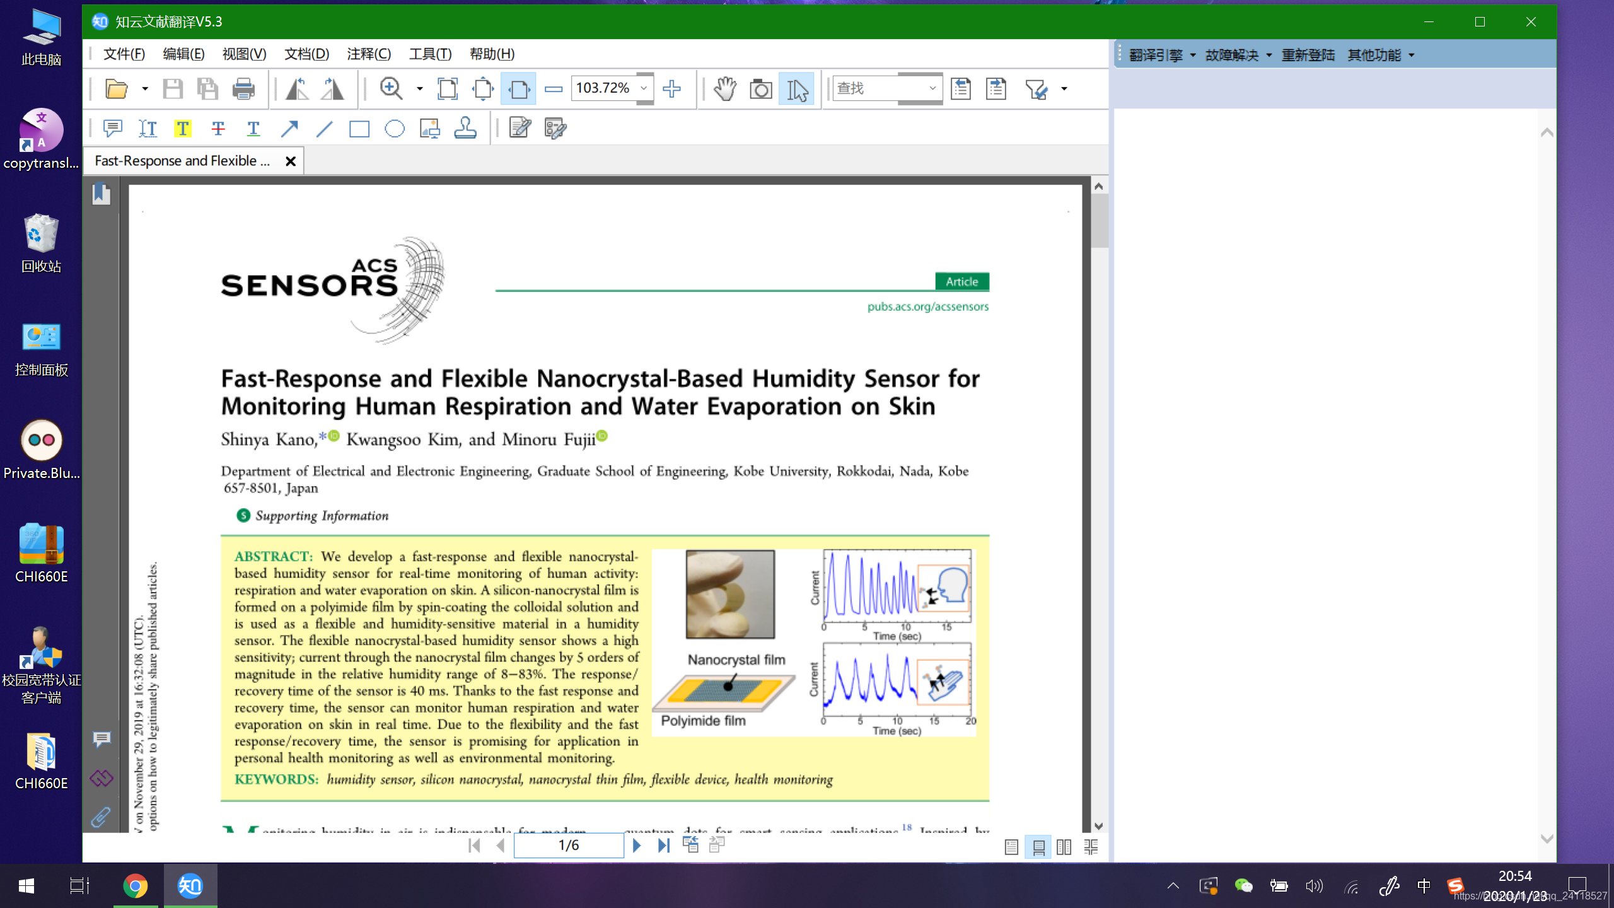Open the comments side panel

(x=102, y=738)
